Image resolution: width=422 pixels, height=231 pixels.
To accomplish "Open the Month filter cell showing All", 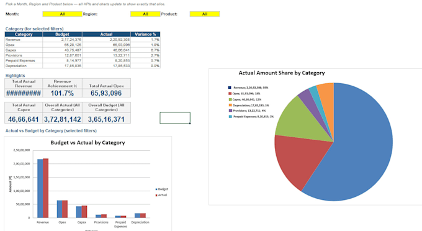I will point(62,14).
